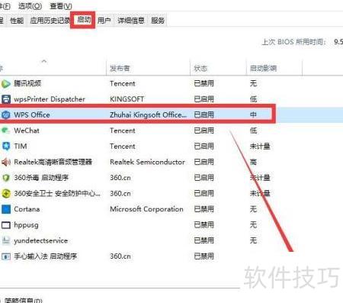
Task: Click publisher Zhuhai Kingsoft Office cell
Action: point(148,114)
